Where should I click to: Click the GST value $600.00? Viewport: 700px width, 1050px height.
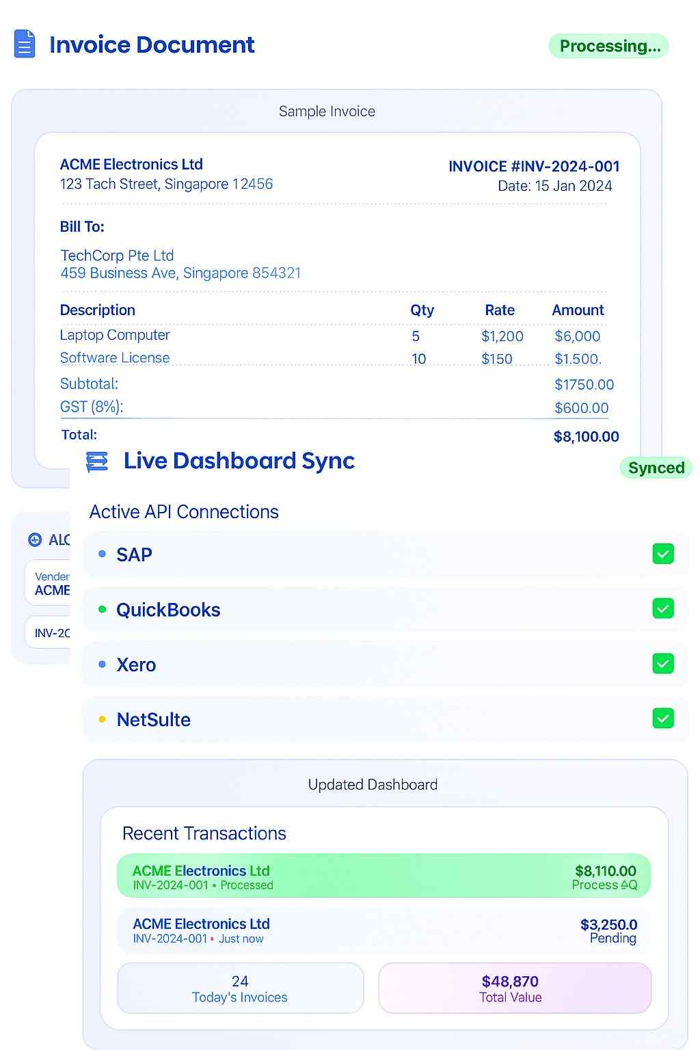[582, 408]
